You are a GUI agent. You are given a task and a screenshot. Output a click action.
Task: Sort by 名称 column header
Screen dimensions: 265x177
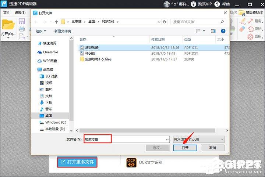coord(83,39)
